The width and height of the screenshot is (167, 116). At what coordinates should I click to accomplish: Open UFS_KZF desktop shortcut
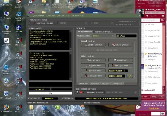[19, 82]
